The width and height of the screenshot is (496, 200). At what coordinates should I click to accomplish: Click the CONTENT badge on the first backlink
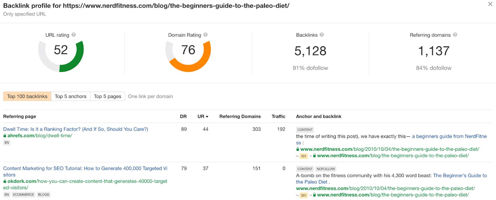point(305,130)
